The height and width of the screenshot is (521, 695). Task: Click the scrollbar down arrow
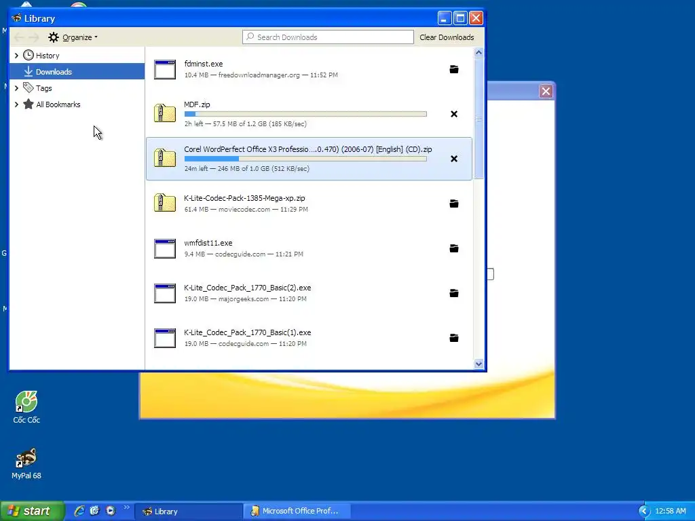478,364
